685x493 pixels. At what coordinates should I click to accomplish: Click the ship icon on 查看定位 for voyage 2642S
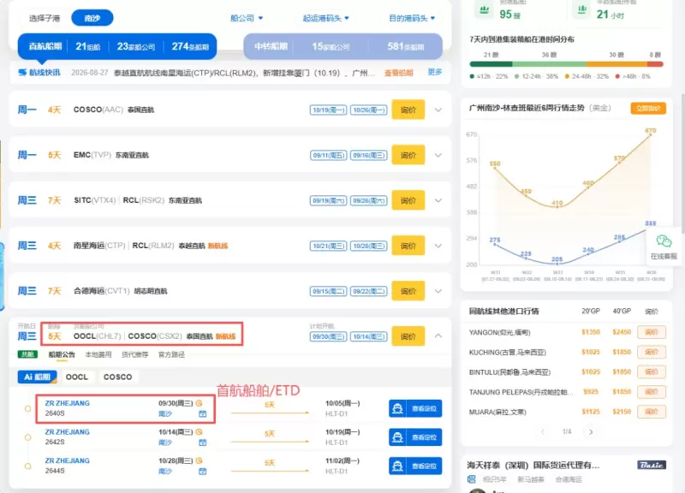[397, 437]
